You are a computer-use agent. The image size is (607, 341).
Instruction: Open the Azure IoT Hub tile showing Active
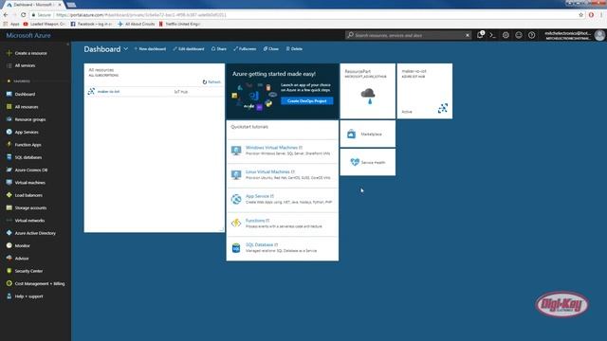point(425,91)
